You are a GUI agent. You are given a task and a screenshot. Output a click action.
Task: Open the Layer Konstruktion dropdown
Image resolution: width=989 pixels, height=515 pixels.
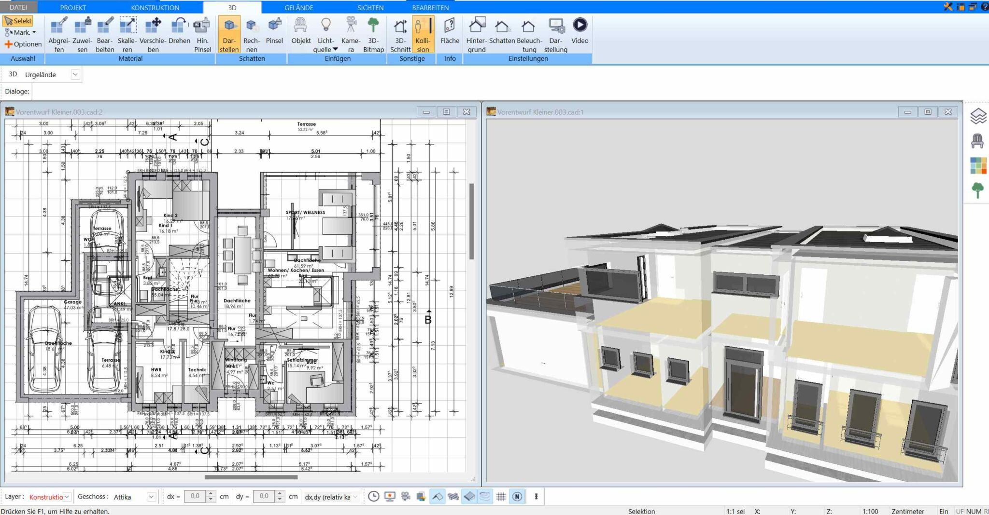(67, 497)
